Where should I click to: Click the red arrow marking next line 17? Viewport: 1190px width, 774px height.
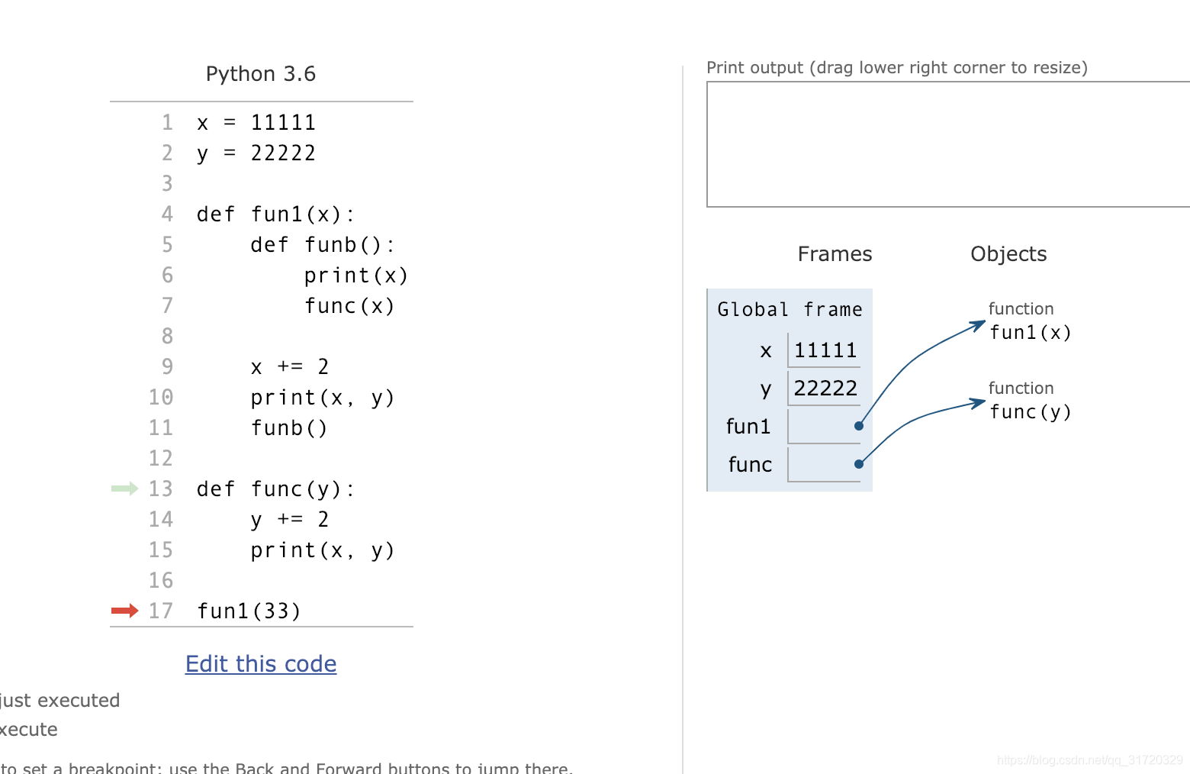click(124, 611)
